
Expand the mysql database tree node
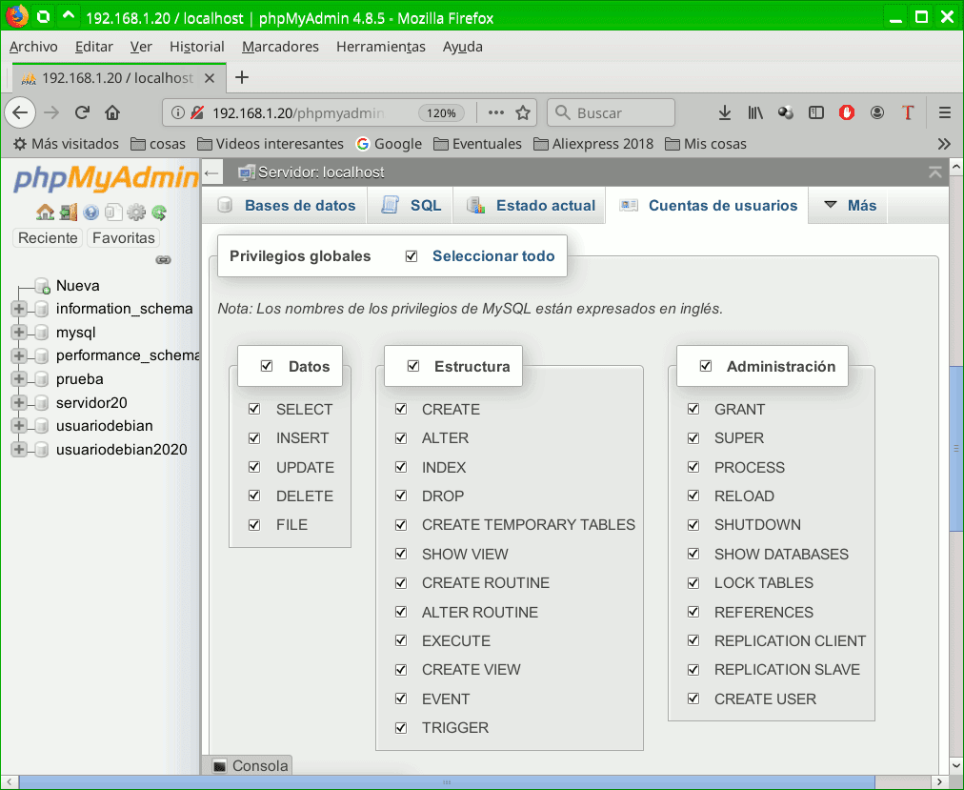(x=21, y=332)
